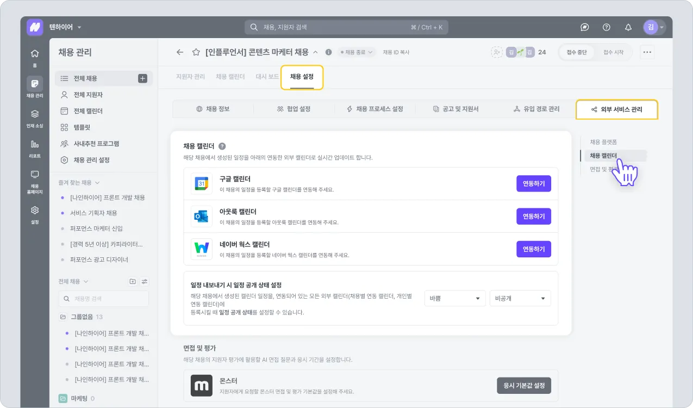Invite a member with the add-person icon
This screenshot has width=693, height=408.
click(x=497, y=52)
